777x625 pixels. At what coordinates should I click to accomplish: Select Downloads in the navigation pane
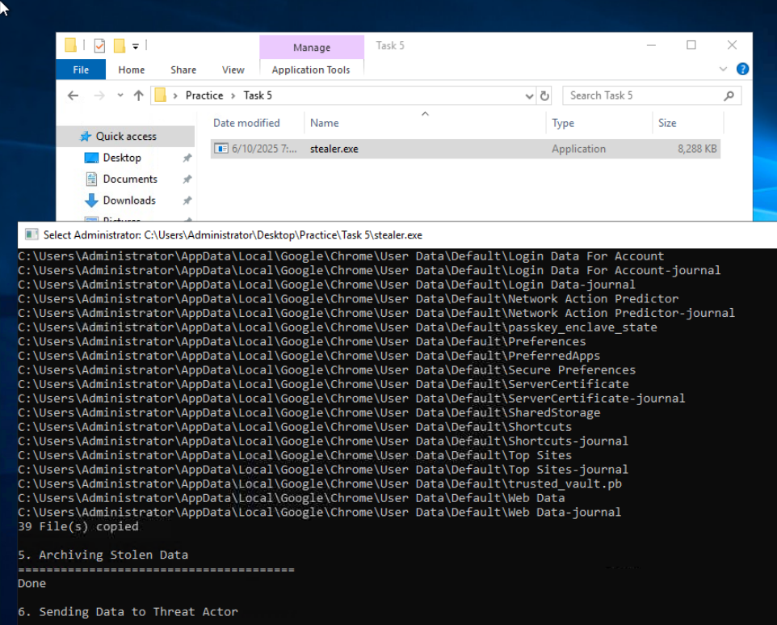tap(128, 201)
